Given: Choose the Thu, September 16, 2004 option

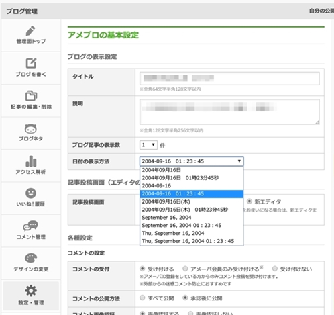Looking at the screenshot, I should pyautogui.click(x=192, y=233).
